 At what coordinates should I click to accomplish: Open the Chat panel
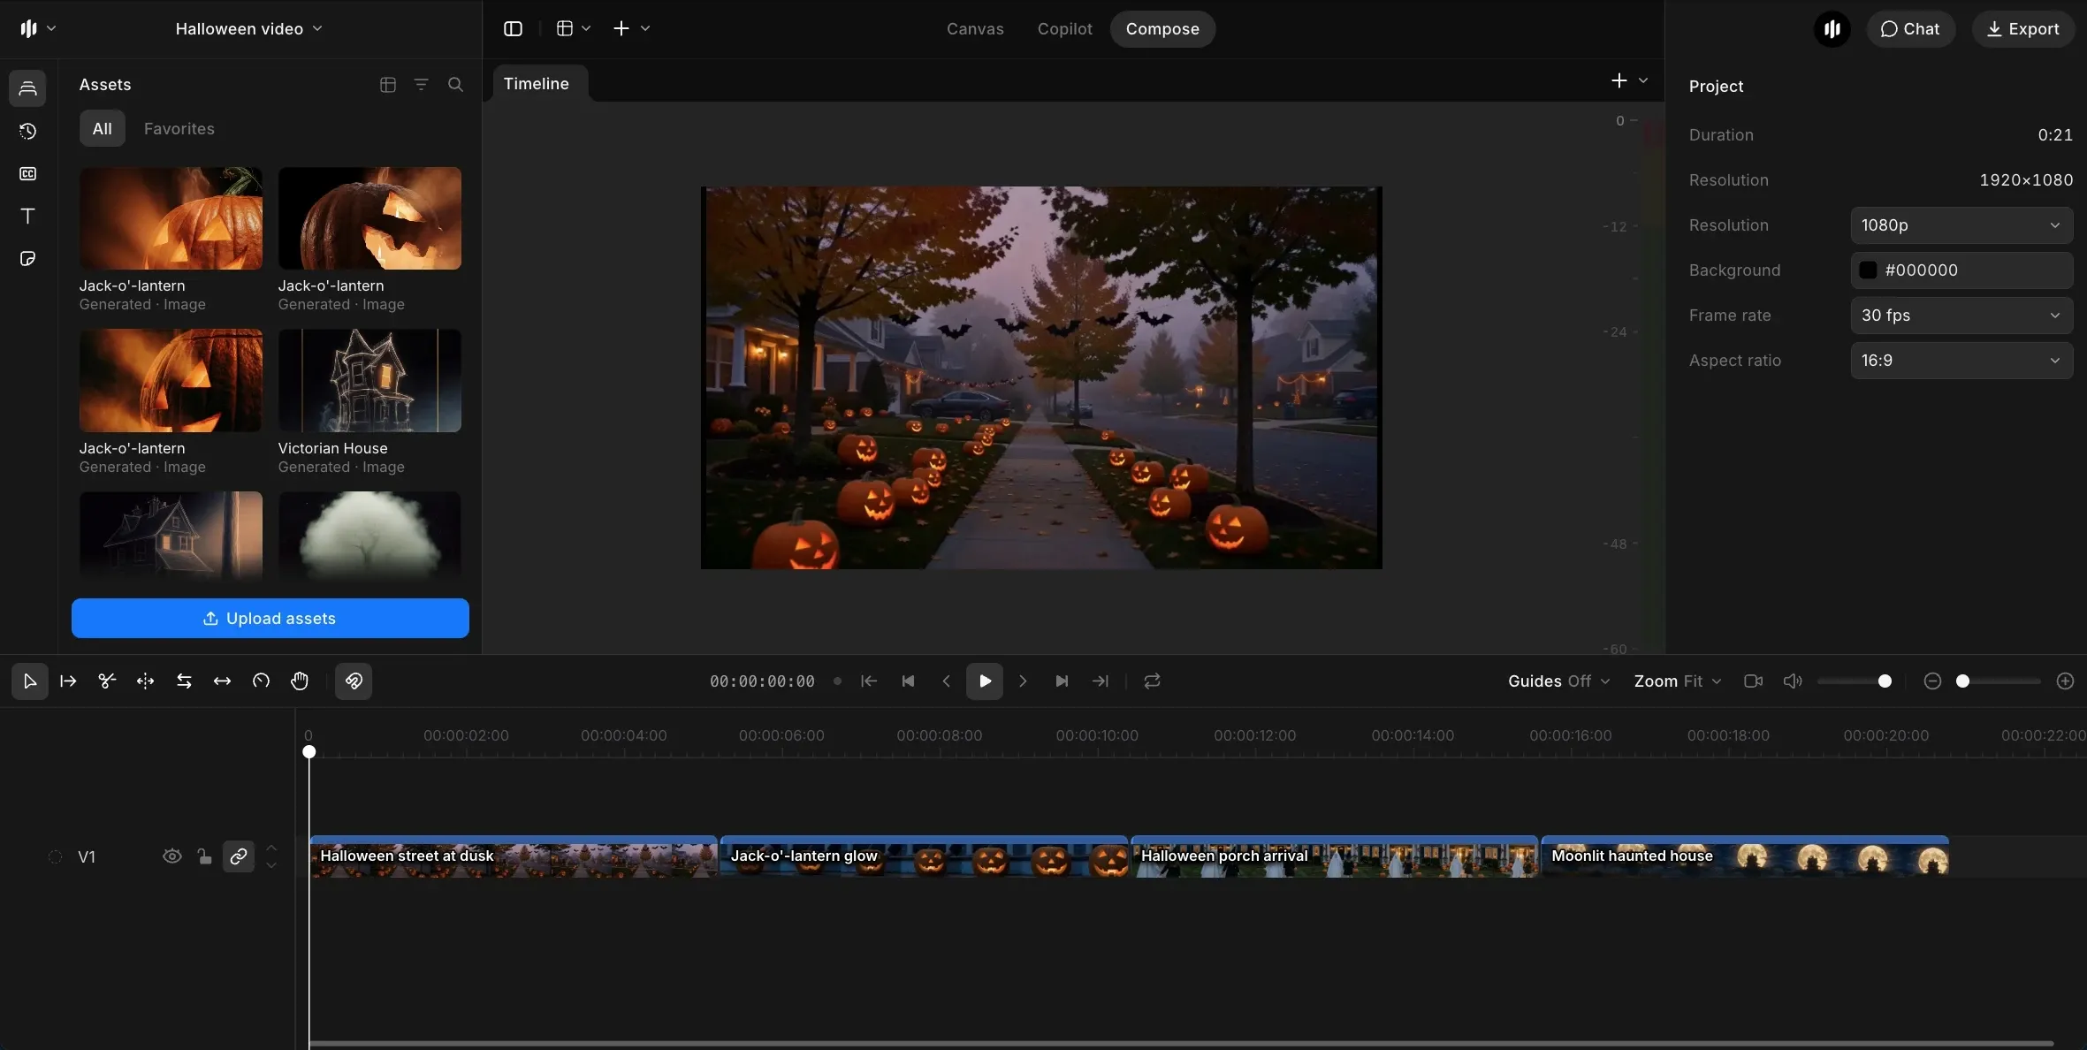[1910, 29]
